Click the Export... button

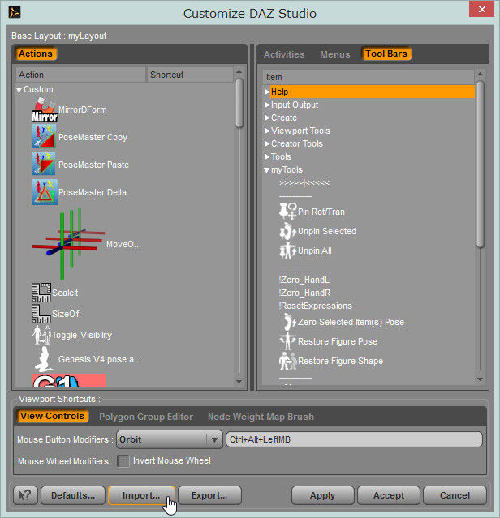pyautogui.click(x=209, y=495)
